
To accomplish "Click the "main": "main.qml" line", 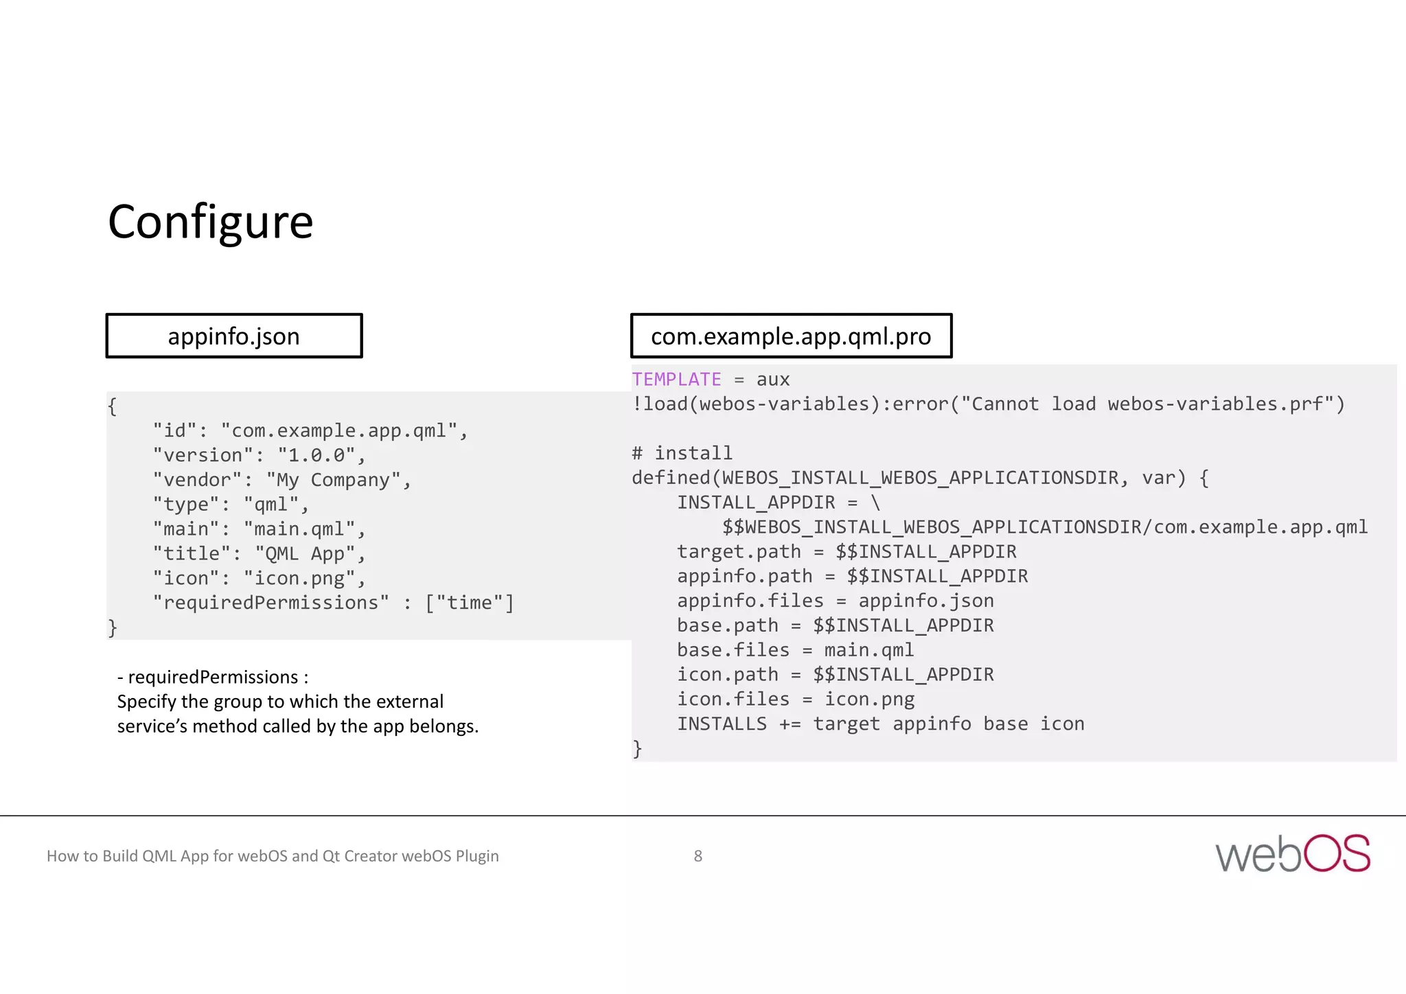I will click(259, 529).
